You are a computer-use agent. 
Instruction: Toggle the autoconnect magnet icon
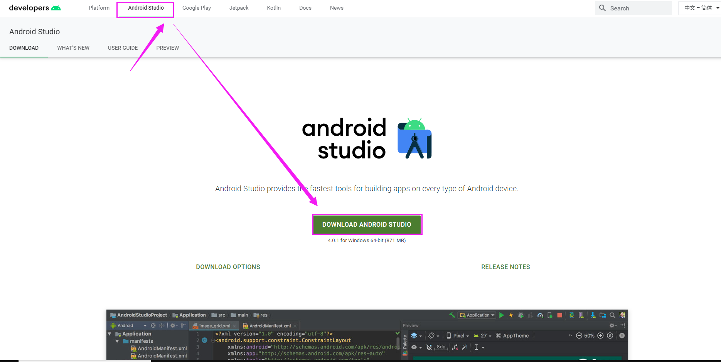[429, 347]
